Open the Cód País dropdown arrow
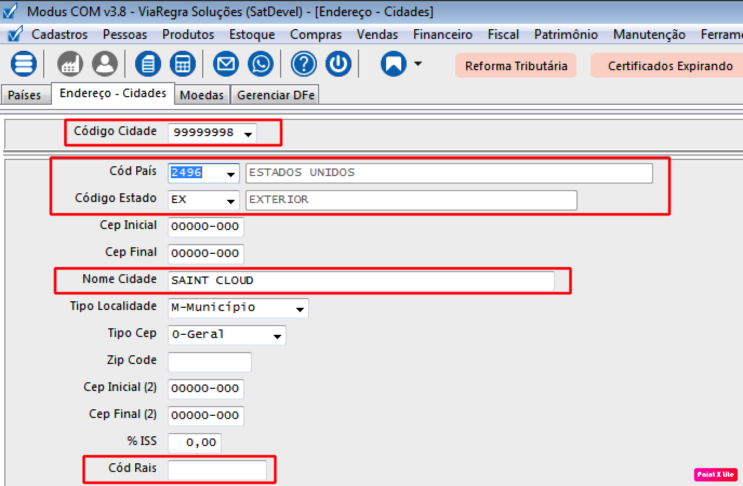Screen dimensions: 743x486 coord(231,174)
